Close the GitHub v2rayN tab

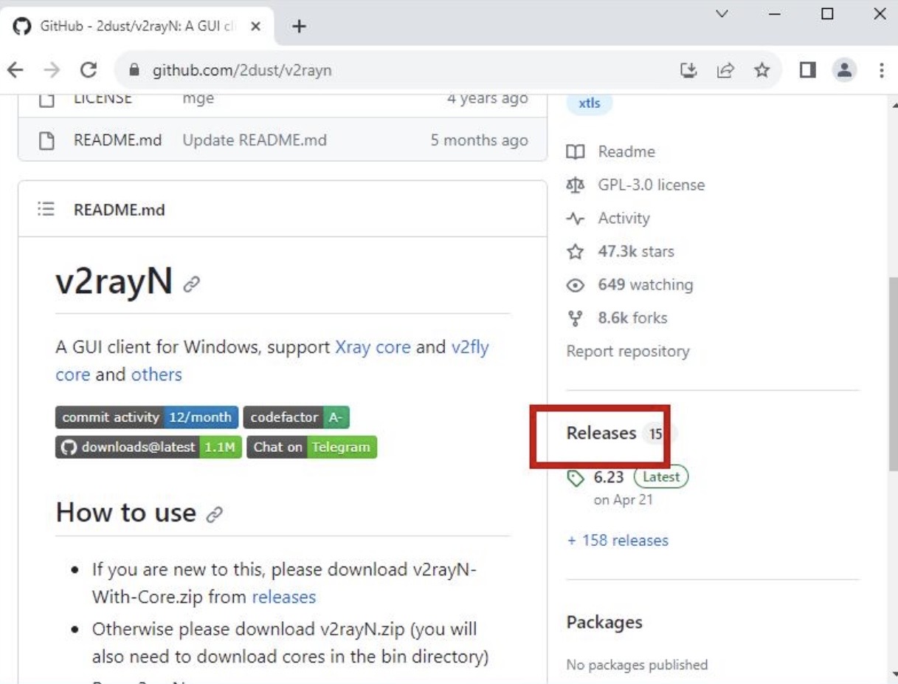pos(255,27)
